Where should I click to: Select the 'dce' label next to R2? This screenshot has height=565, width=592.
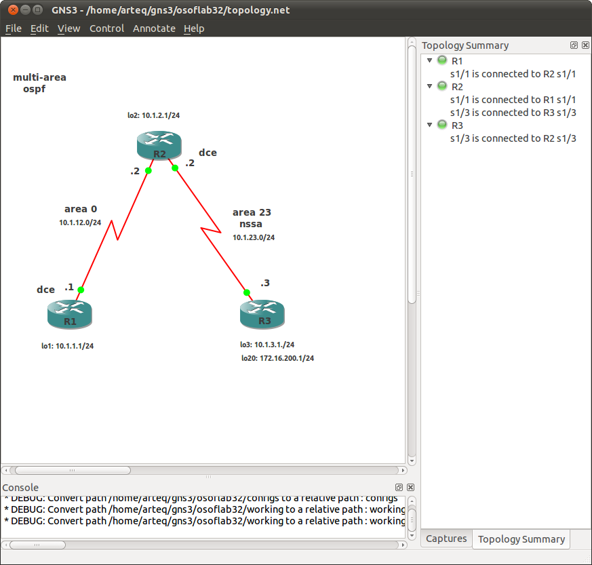point(208,153)
